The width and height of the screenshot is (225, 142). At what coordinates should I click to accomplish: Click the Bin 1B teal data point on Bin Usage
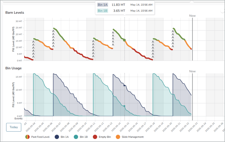point(125,106)
